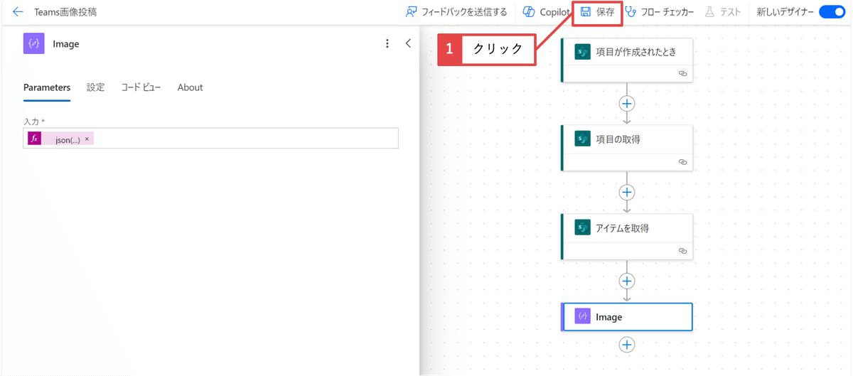The width and height of the screenshot is (853, 376).
Task: Switch to the 設定 tab
Action: tap(96, 87)
